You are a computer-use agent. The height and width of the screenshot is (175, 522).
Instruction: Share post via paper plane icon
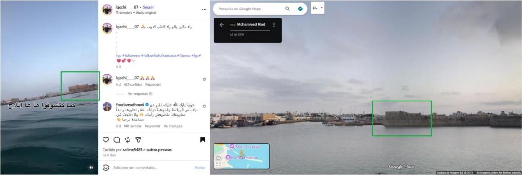[138, 140]
